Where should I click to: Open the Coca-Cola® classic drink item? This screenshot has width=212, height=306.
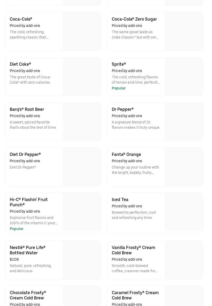[21, 19]
